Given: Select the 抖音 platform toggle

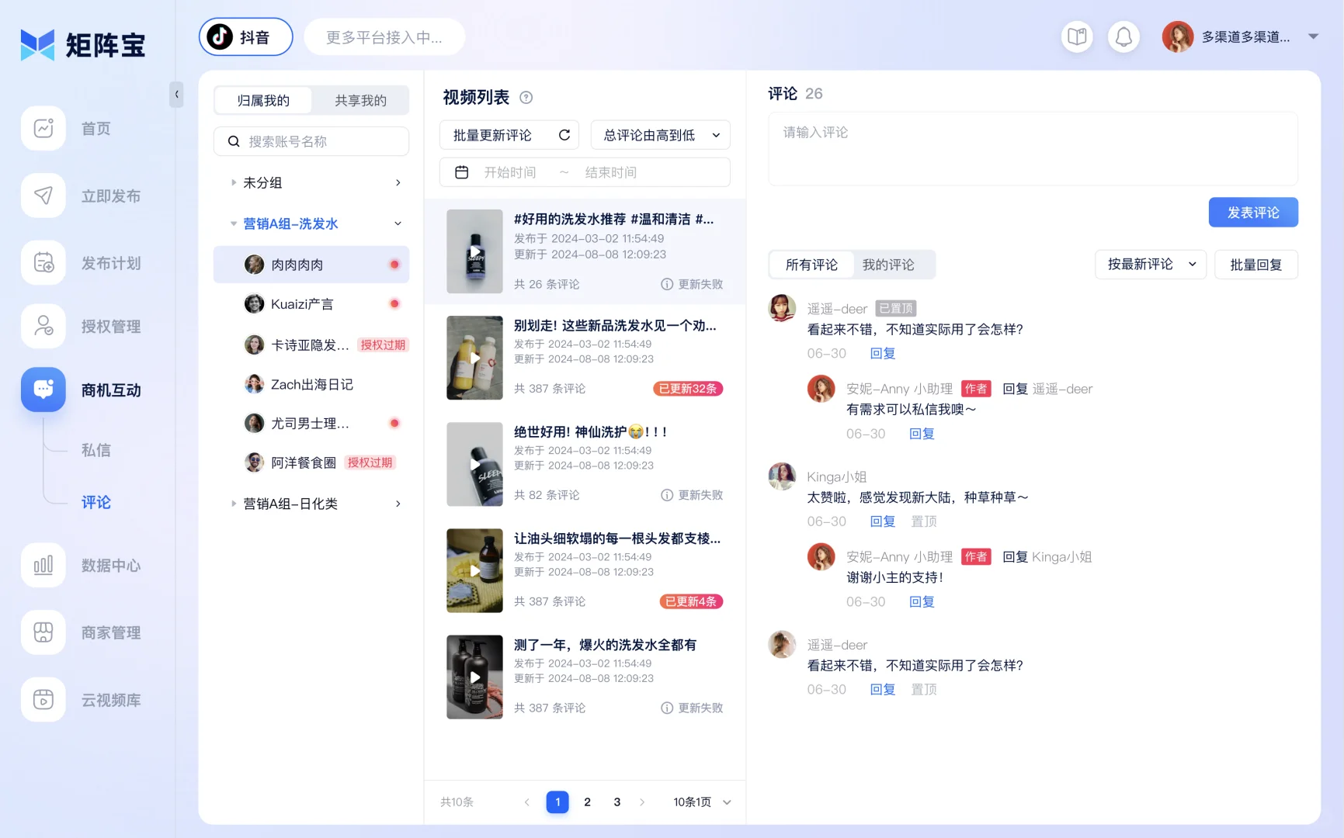Looking at the screenshot, I should tap(245, 36).
